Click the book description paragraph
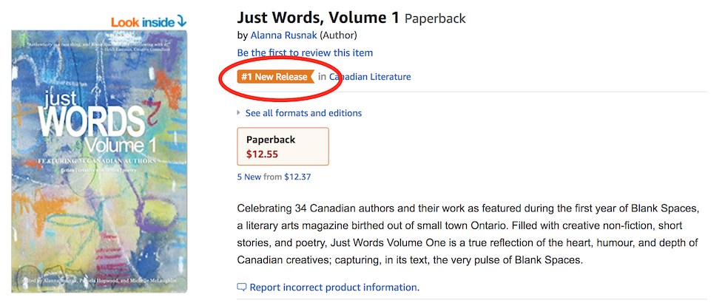 [467, 234]
